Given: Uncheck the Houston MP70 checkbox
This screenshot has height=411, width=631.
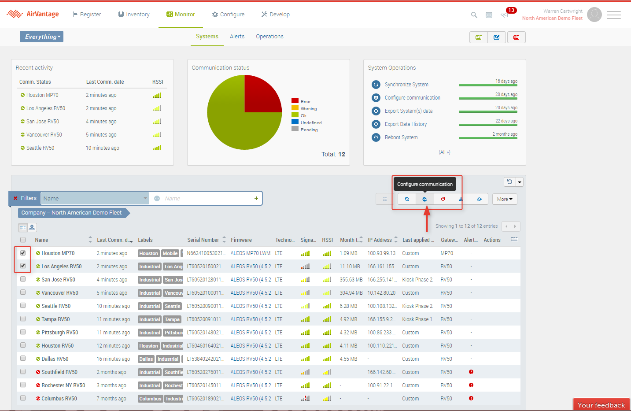Looking at the screenshot, I should 23,253.
